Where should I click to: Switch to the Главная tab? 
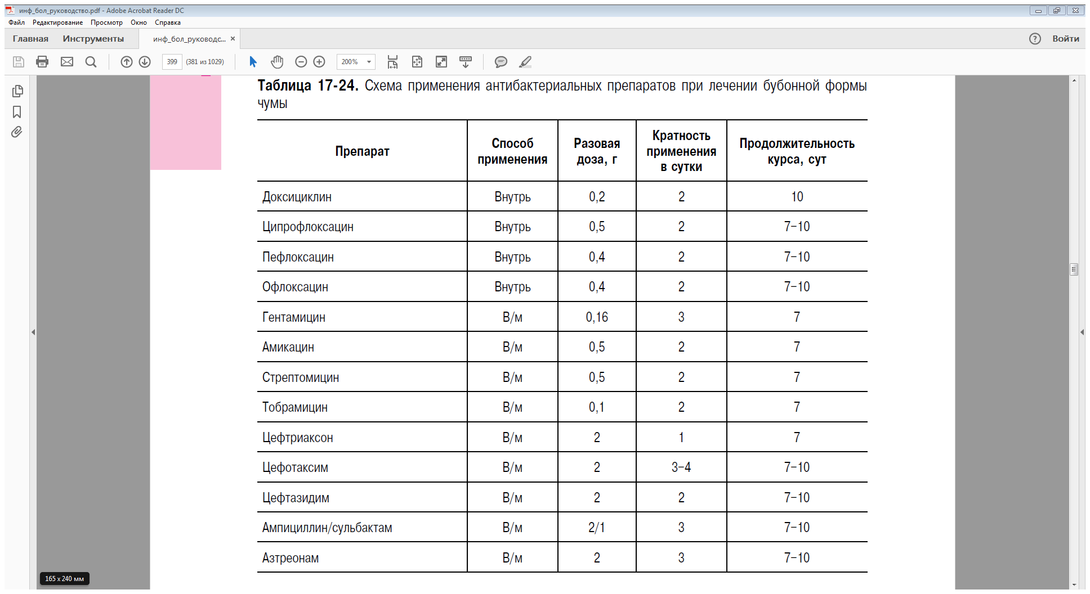(30, 39)
